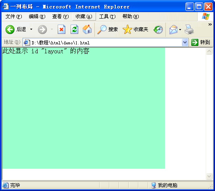Click the 完毕 status text
This screenshot has width=215, height=191.
pyautogui.click(x=15, y=185)
